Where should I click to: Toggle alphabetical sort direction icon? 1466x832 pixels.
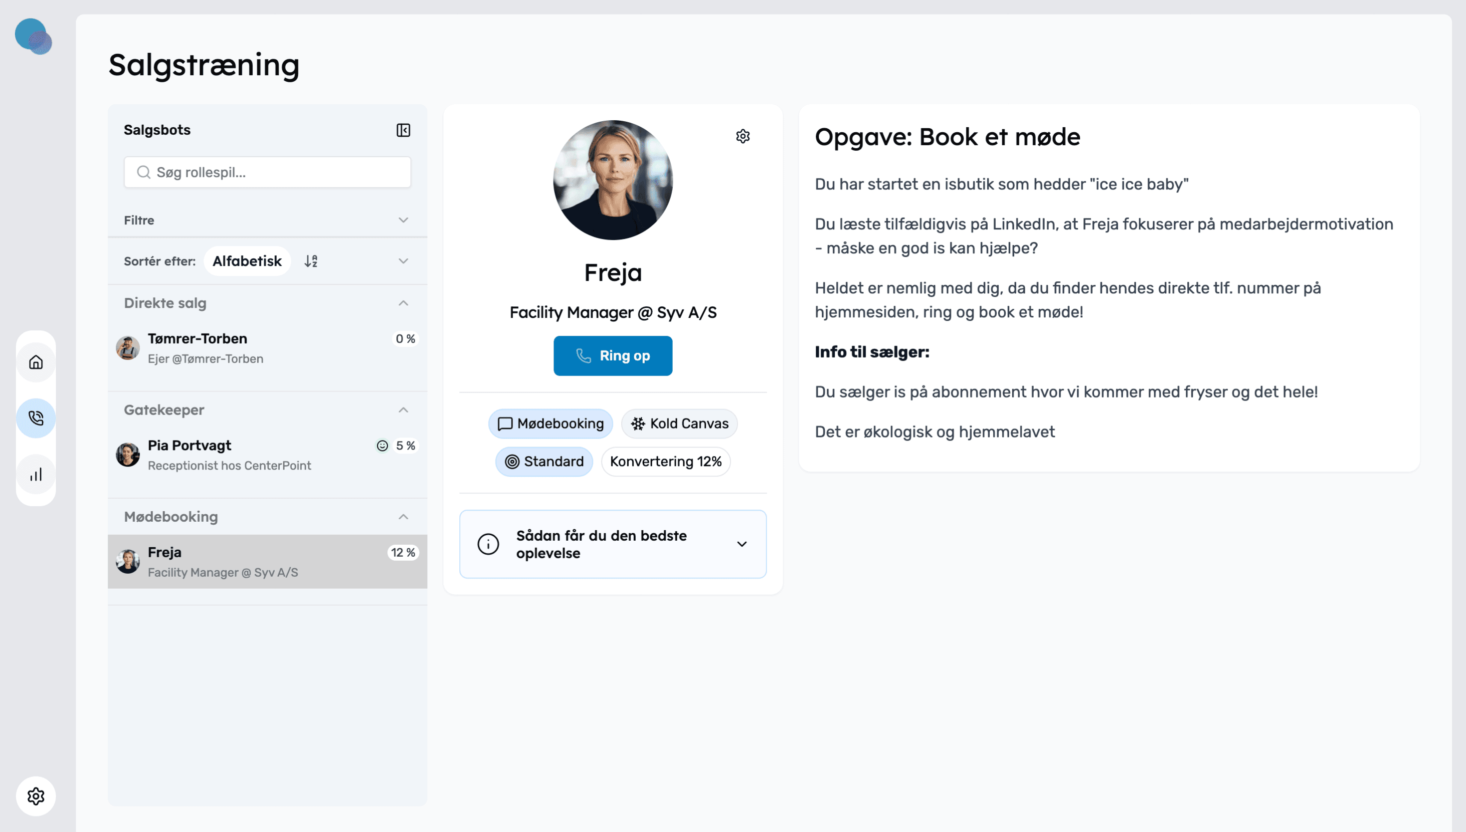(x=311, y=261)
